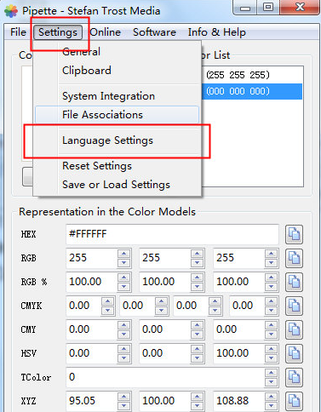321x412 pixels.
Task: Increase the RGB % third value
Action: [x=272, y=278]
